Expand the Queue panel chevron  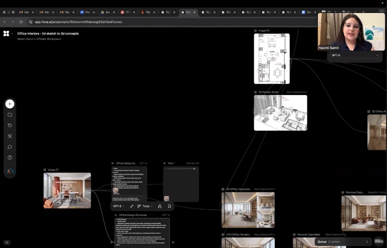[366, 241]
